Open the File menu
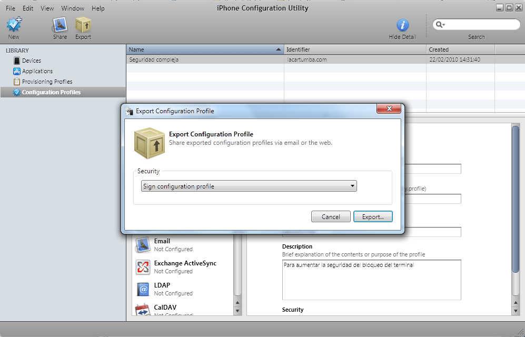The height and width of the screenshot is (337, 525). [x=11, y=8]
